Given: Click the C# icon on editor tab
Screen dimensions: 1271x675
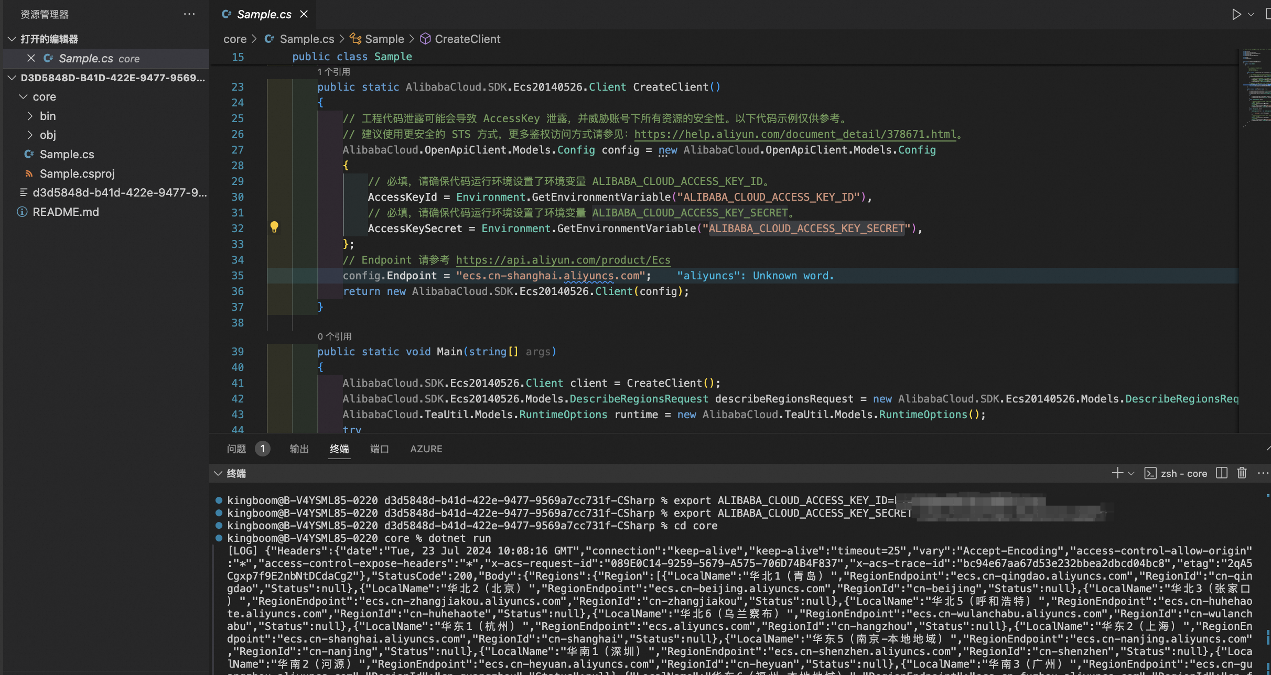Looking at the screenshot, I should pyautogui.click(x=227, y=14).
